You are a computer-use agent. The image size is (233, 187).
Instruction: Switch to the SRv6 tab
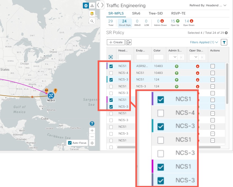(136, 13)
